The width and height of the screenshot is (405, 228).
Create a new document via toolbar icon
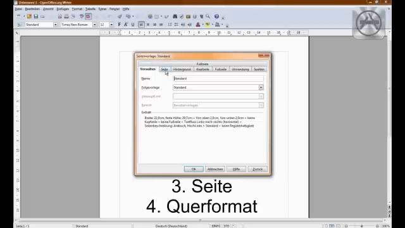click(18, 16)
